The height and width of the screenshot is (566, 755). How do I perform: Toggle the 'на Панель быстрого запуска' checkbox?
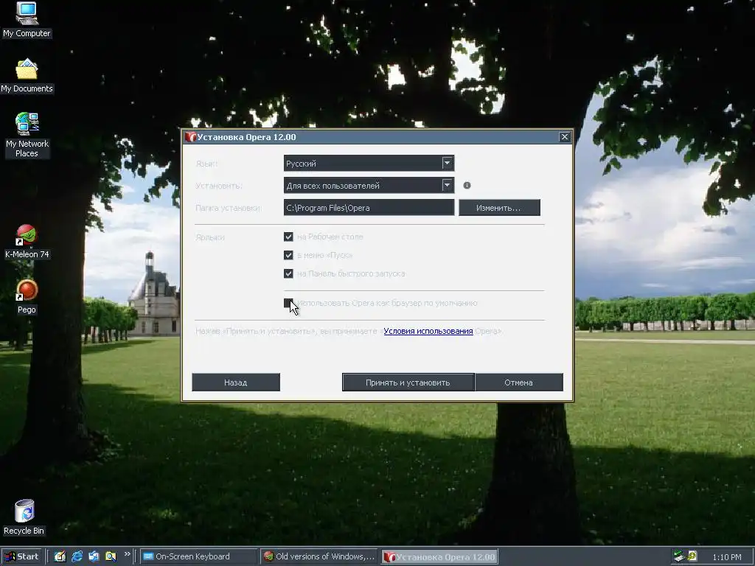pos(288,273)
